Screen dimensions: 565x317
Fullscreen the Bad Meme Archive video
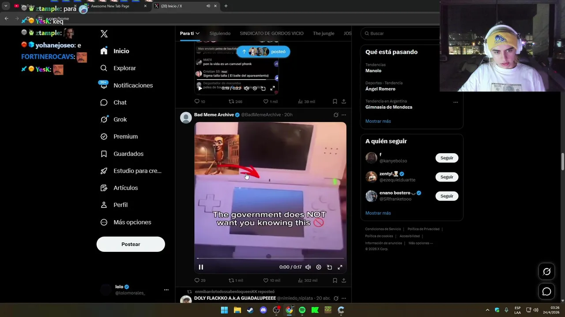(340, 267)
